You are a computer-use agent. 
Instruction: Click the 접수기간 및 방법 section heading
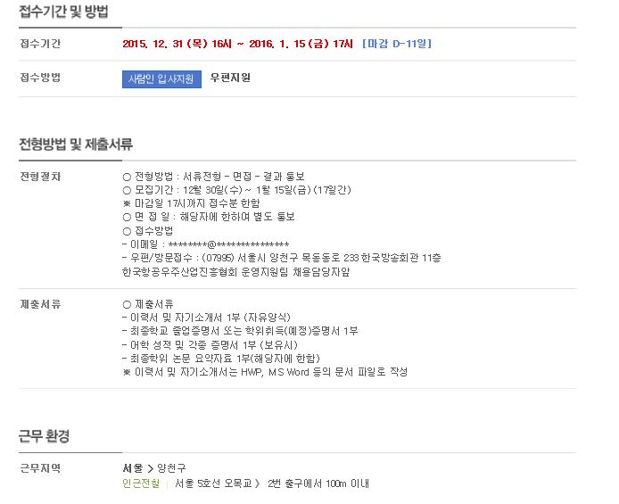tap(63, 11)
